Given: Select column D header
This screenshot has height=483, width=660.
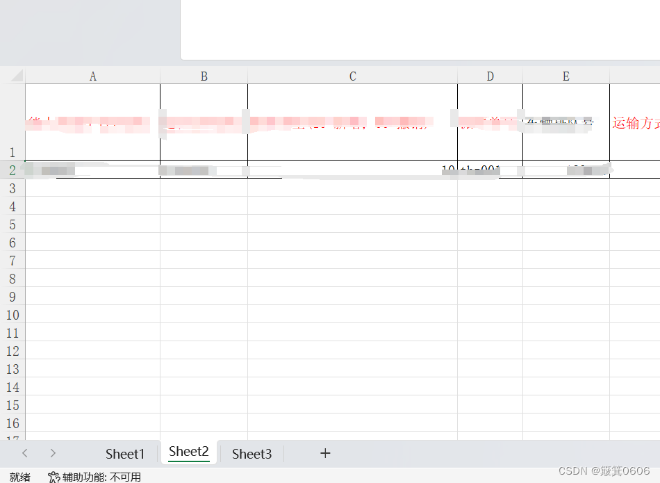Looking at the screenshot, I should [490, 76].
